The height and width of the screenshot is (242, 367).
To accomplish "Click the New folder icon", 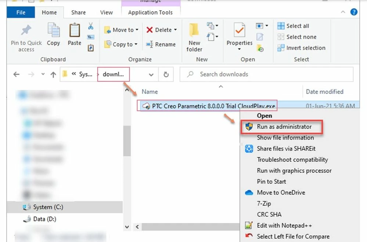I will coord(194,30).
